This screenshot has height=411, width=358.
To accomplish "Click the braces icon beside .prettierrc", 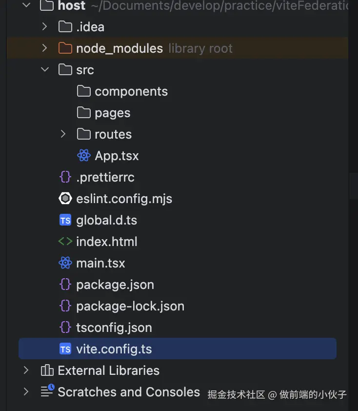I will tap(65, 177).
